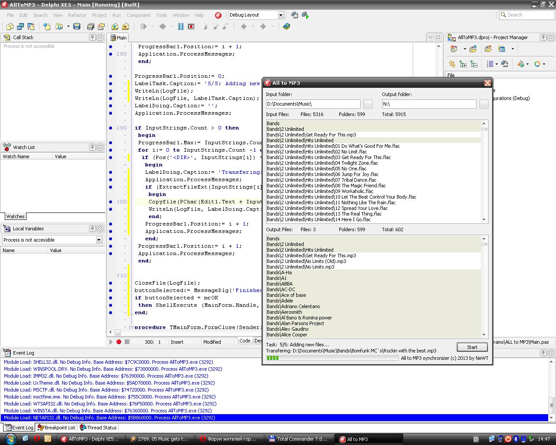Select '05 No One.flac' row in input list
Image resolution: width=556 pixels, height=445 pixels.
pyautogui.click(x=374, y=169)
